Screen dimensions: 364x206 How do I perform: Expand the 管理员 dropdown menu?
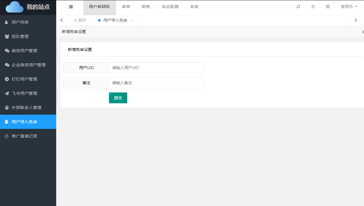point(349,7)
